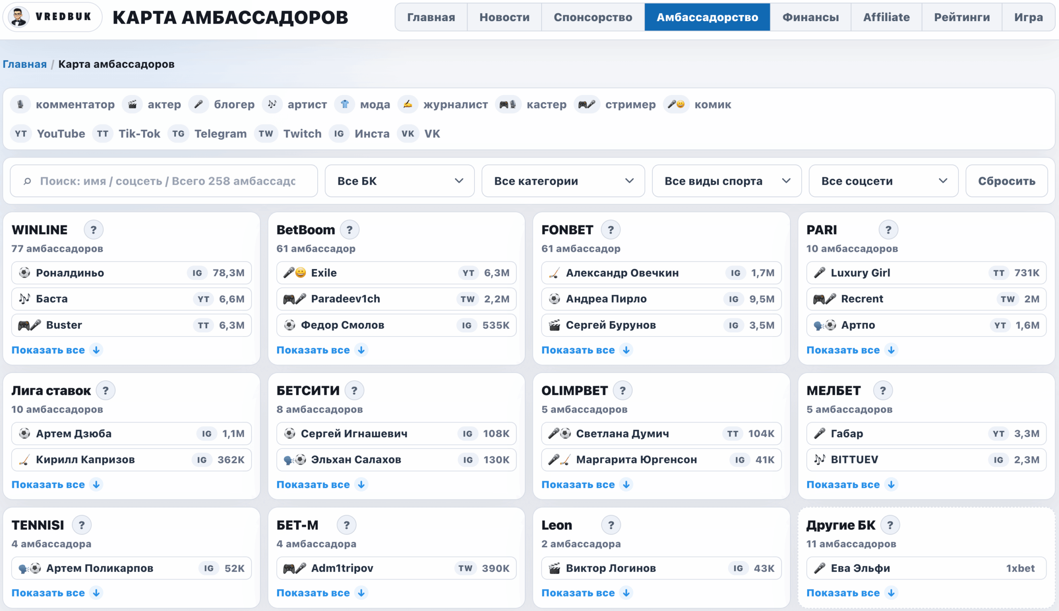This screenshot has height=611, width=1059.
Task: Open Paradeev1ch ambassador entry
Action: tap(396, 299)
